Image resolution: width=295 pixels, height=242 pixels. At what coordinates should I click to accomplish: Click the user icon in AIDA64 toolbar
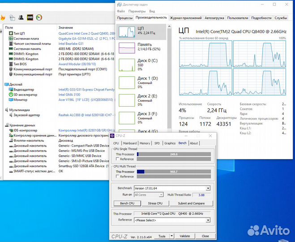[x=21, y=17]
